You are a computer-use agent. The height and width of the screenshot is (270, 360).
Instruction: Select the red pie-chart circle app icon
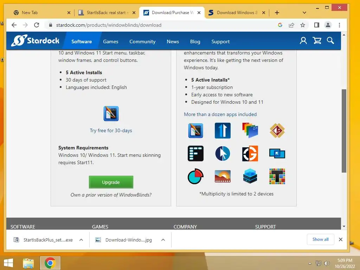(195, 176)
